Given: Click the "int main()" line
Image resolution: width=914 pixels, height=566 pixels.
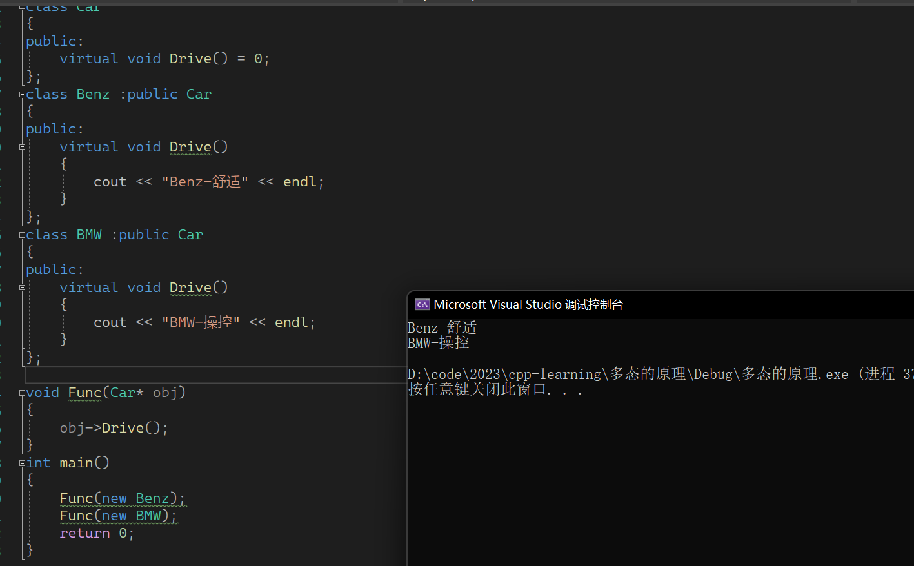Looking at the screenshot, I should pyautogui.click(x=68, y=463).
